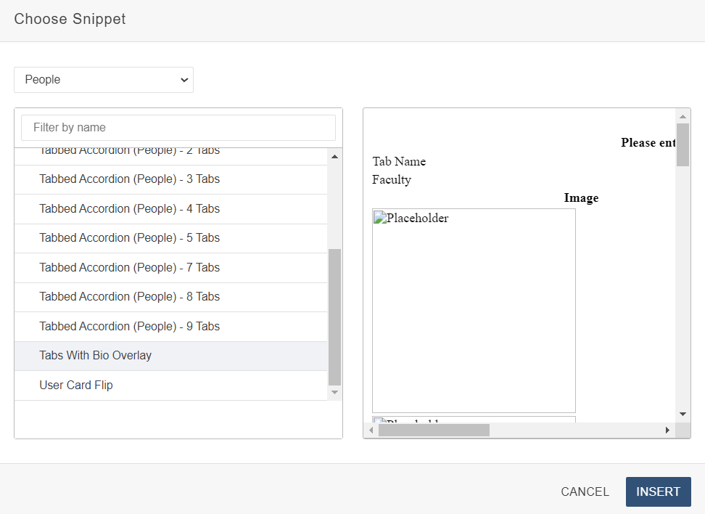Select the User Card Flip snippet
The image size is (705, 514).
(x=76, y=385)
